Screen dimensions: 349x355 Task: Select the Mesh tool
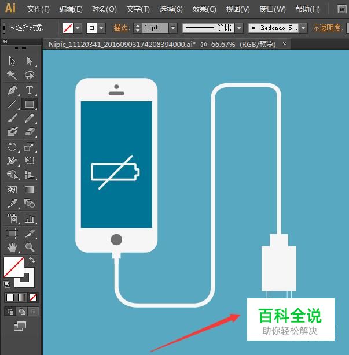(x=12, y=190)
